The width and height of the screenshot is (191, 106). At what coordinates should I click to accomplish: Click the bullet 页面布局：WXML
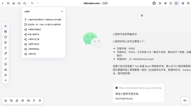[126, 49]
